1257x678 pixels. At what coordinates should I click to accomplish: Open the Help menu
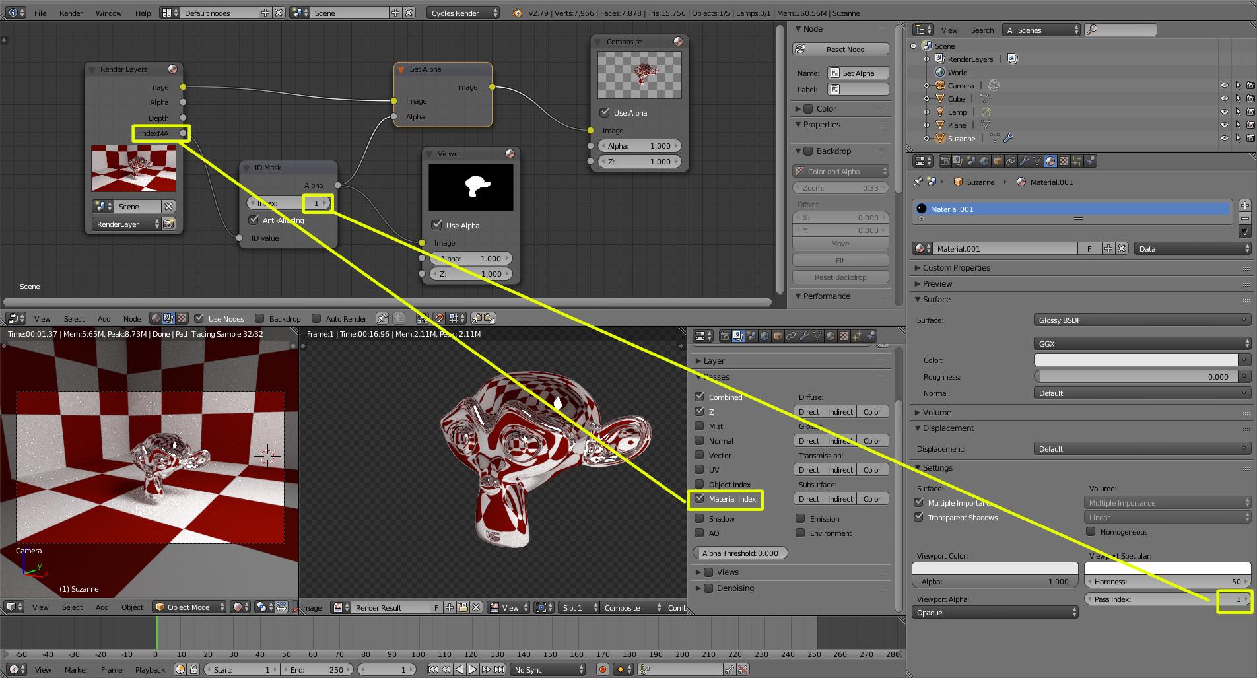(143, 13)
